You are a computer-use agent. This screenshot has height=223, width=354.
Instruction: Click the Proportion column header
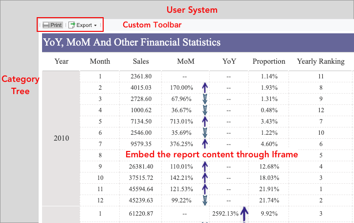tap(268, 61)
